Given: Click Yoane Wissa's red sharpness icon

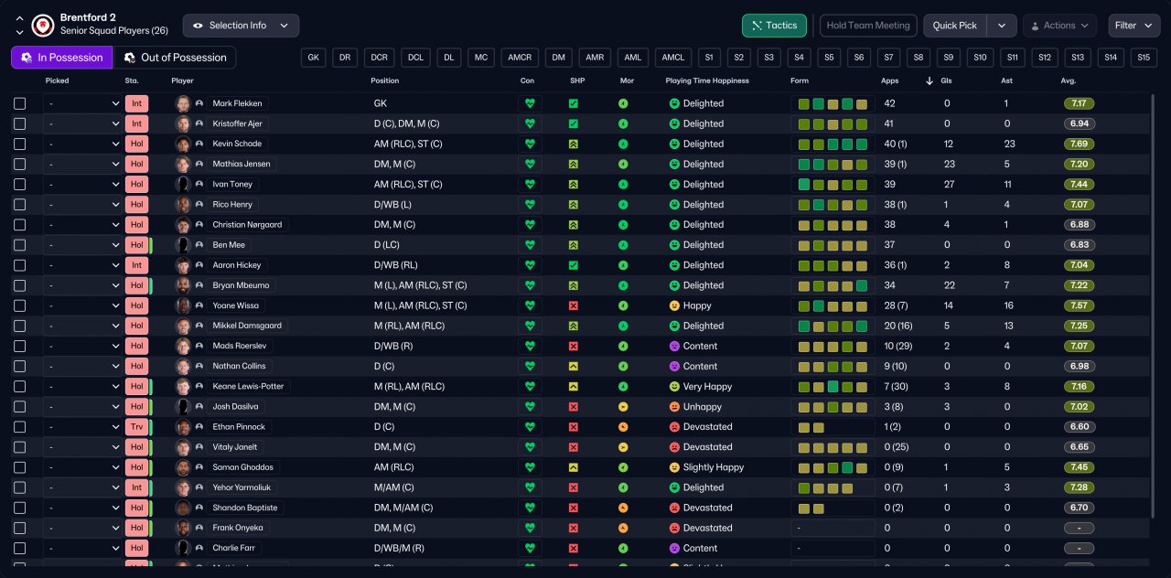Looking at the screenshot, I should point(573,305).
